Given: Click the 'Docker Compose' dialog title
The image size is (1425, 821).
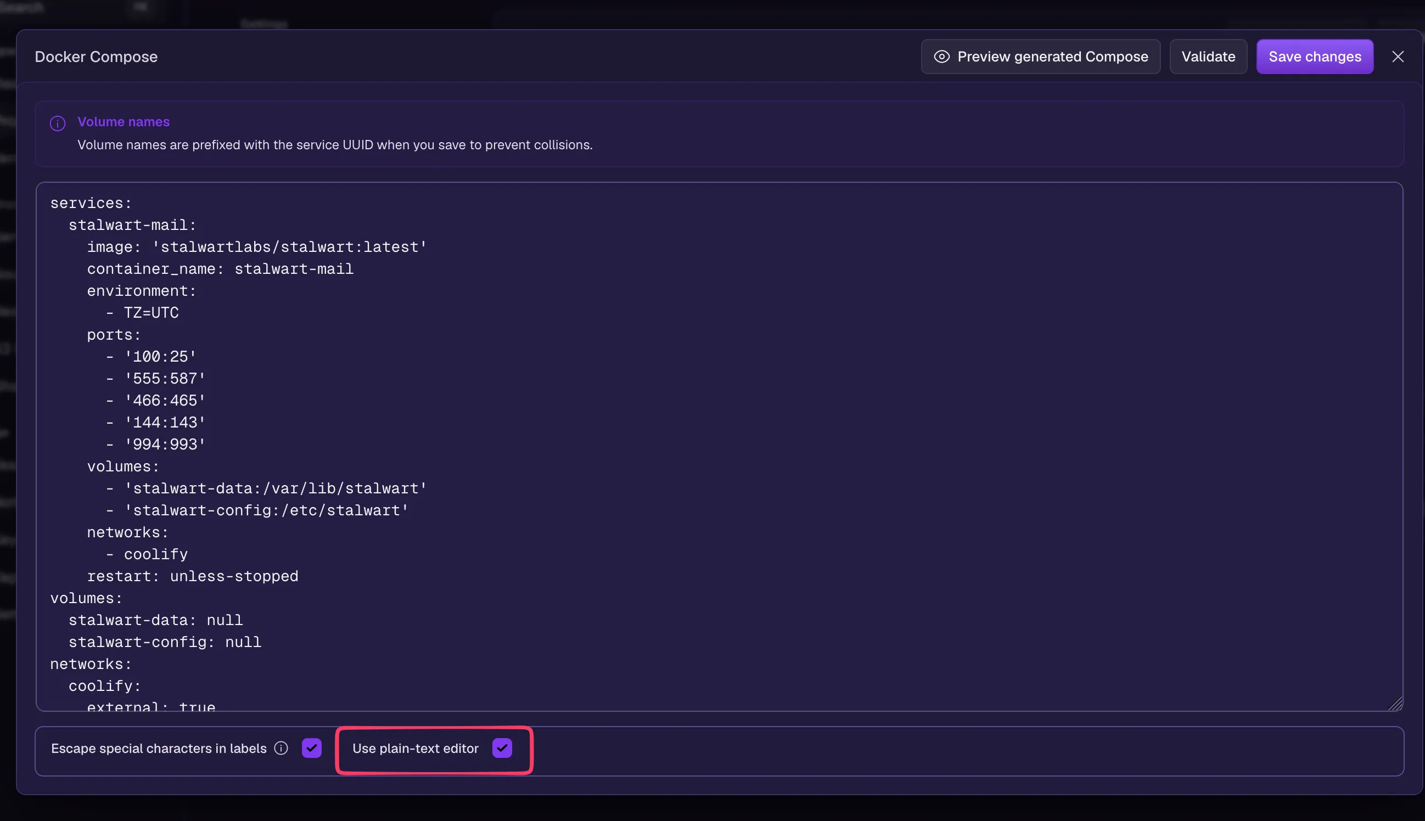Looking at the screenshot, I should (96, 57).
